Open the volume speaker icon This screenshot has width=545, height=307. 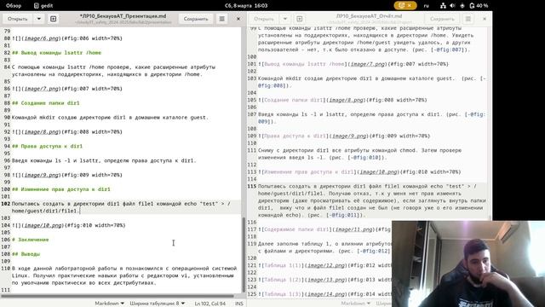(452, 6)
